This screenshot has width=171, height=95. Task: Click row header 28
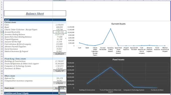pyautogui.click(x=2, y=71)
